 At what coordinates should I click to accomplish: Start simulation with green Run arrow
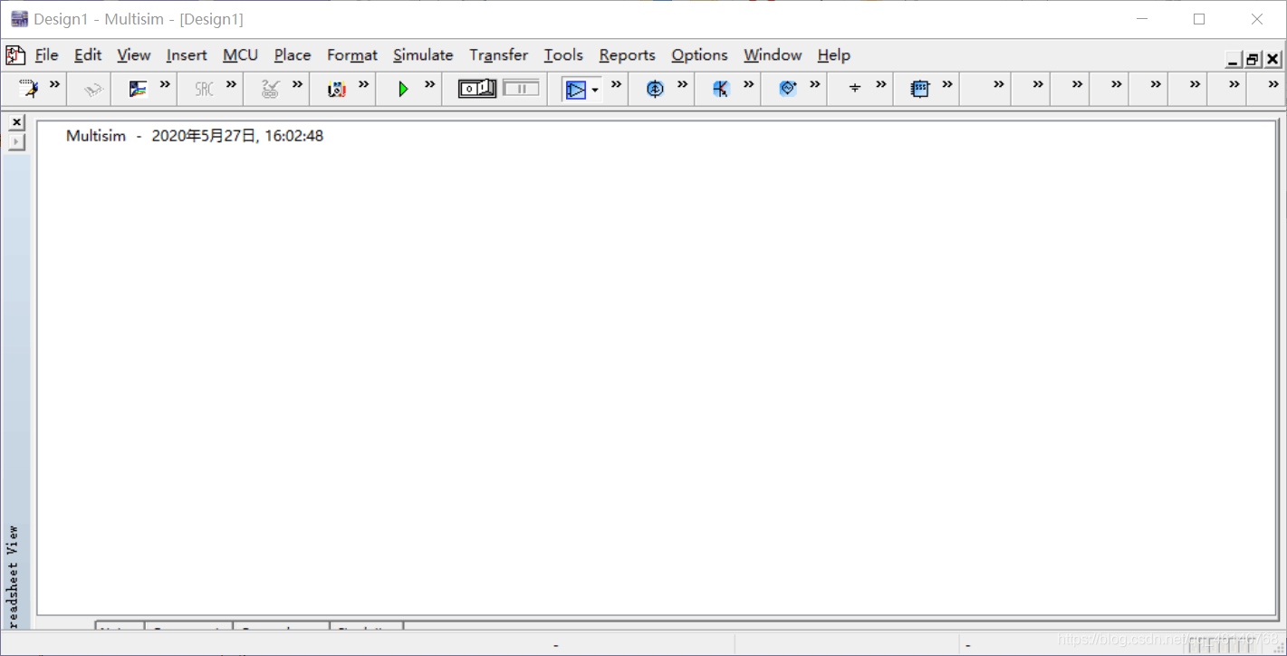click(403, 89)
